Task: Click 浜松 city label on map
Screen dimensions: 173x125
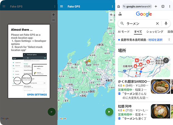Action: point(84,96)
